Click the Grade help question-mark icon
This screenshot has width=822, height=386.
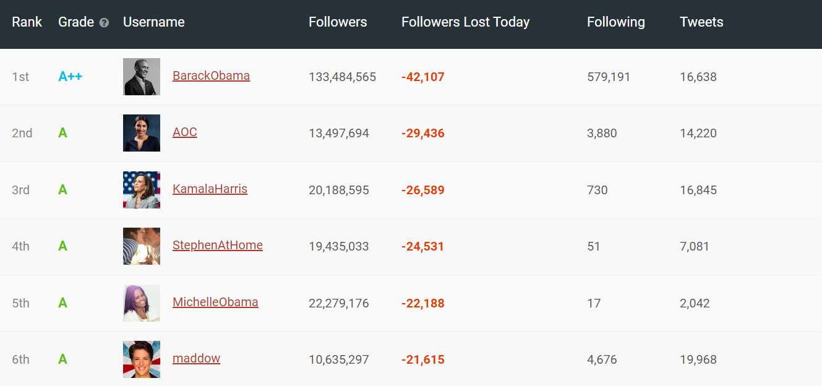click(x=104, y=23)
